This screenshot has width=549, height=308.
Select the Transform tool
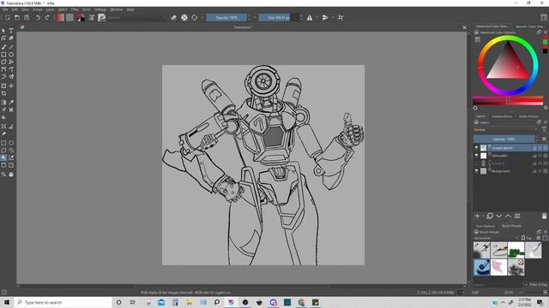[x=3, y=86]
